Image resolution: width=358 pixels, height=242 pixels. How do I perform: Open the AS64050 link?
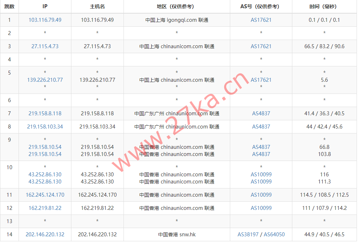point(274,235)
